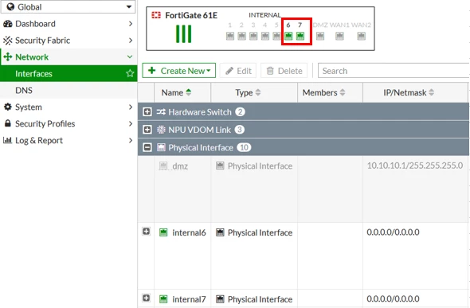Select the dmz interface row name
This screenshot has height=308, width=470.
[180, 166]
